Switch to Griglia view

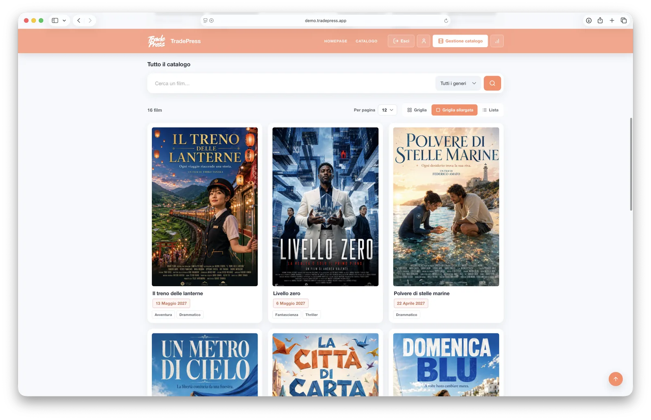(417, 110)
